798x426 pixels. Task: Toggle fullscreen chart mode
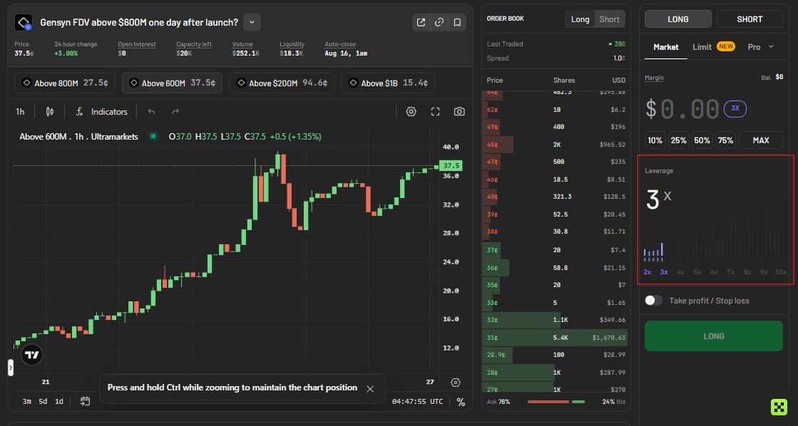435,112
